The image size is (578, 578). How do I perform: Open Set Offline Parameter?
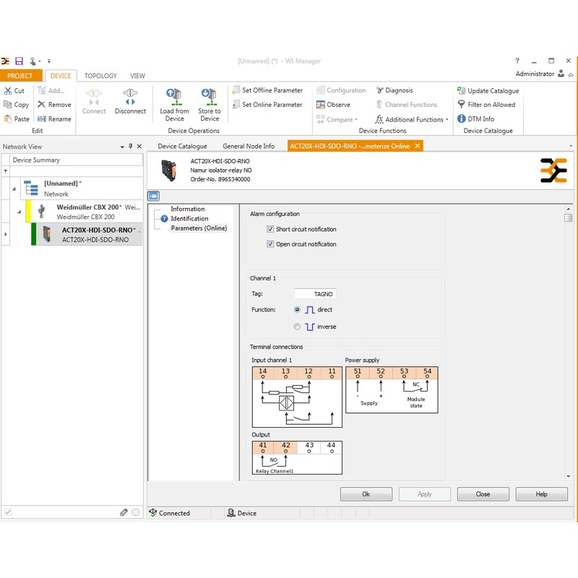pyautogui.click(x=267, y=90)
